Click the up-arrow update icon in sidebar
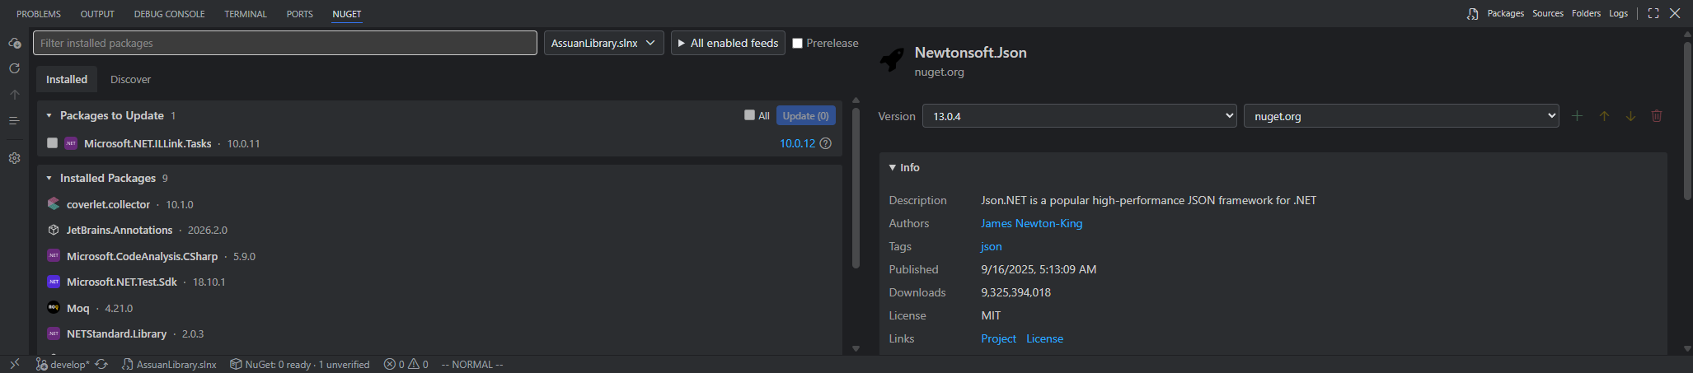The width and height of the screenshot is (1693, 373). [x=14, y=95]
